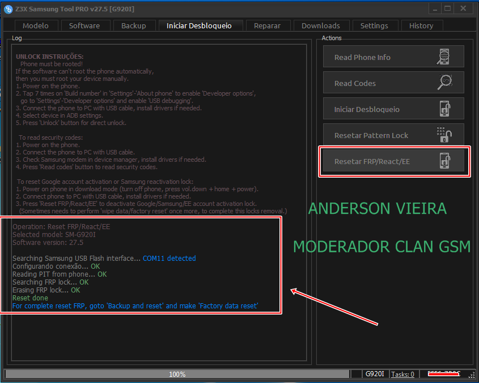Minimize the Z3X Samsung Tool window
The height and width of the screenshot is (383, 479).
(x=435, y=9)
